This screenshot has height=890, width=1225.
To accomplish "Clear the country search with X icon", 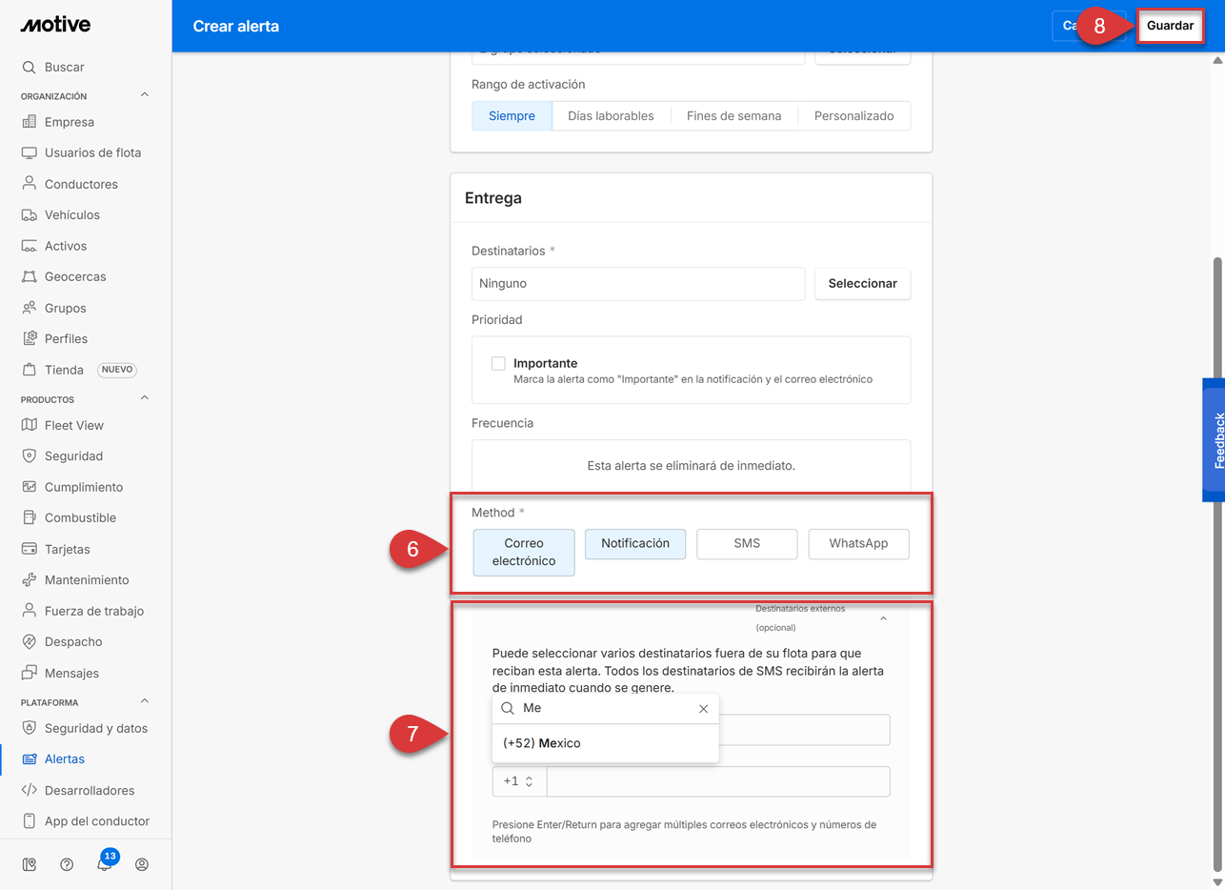I will coord(703,709).
